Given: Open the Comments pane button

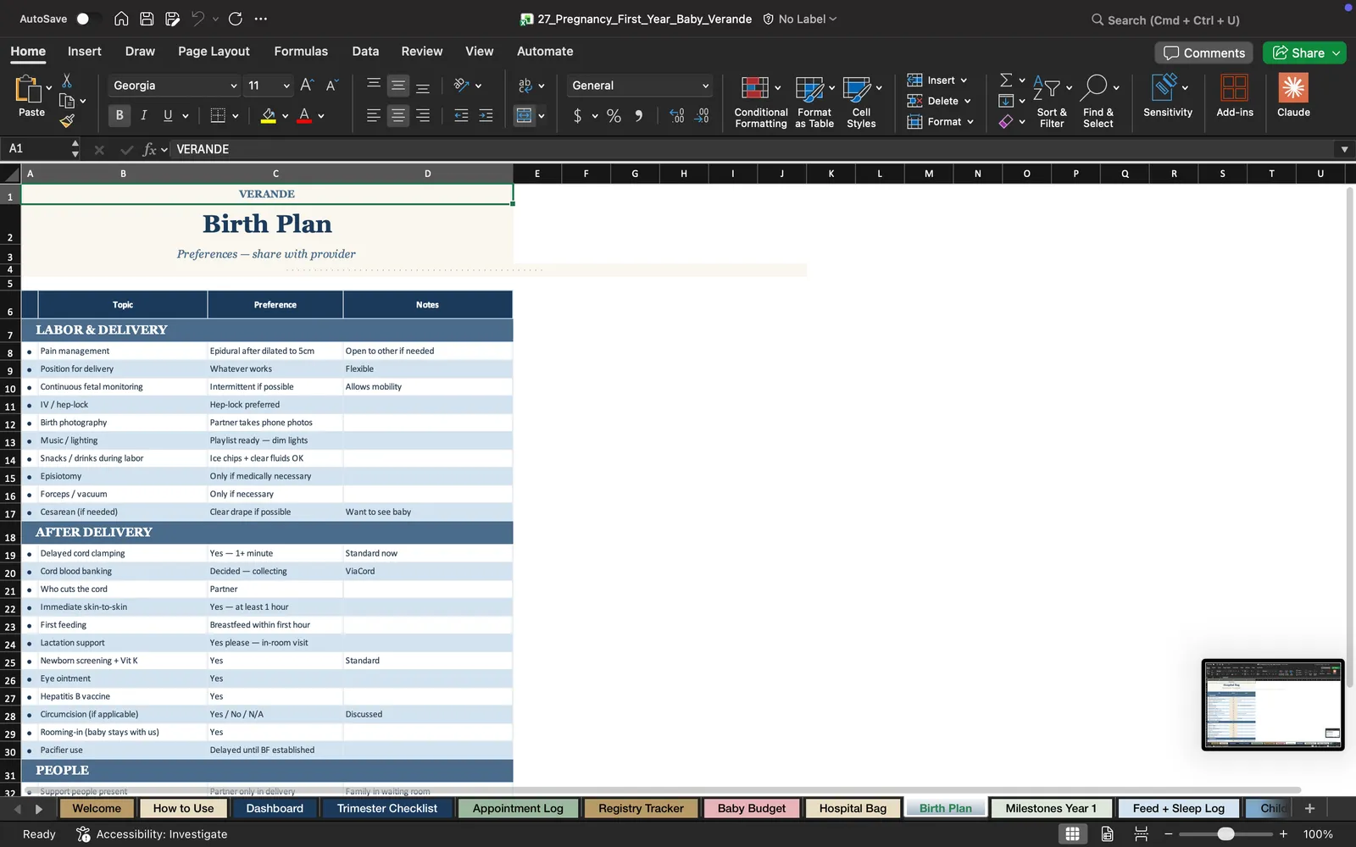Looking at the screenshot, I should point(1204,53).
